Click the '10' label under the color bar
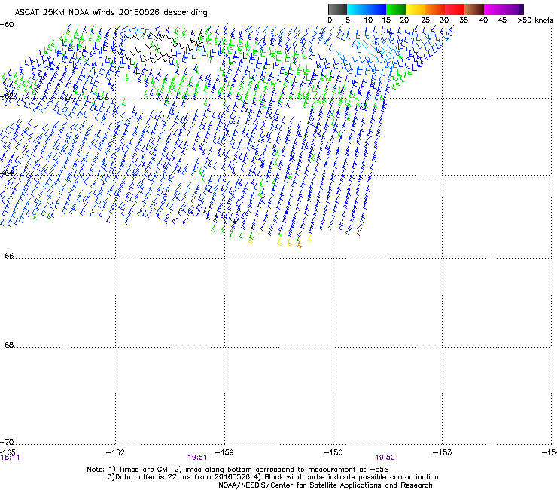This screenshot has height=490, width=557. 368,20
